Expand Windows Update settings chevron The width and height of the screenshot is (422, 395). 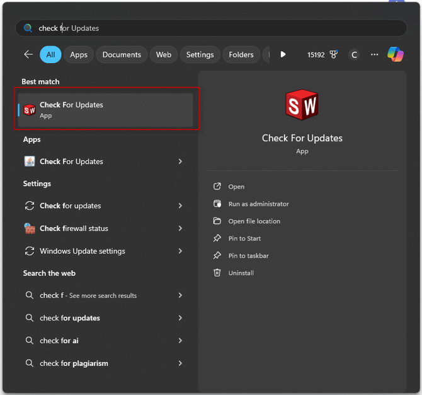coord(180,251)
